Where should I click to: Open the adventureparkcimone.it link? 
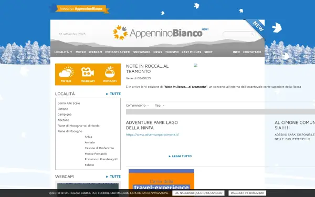coord(152,134)
